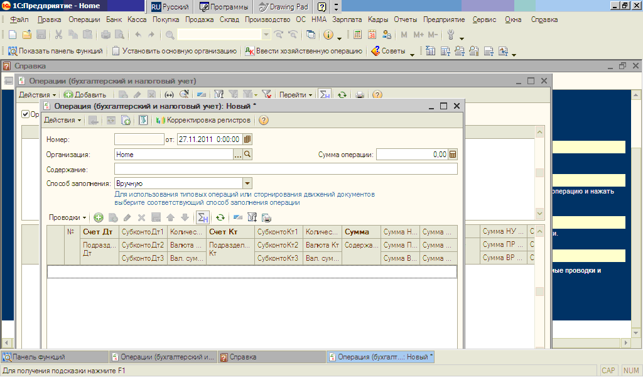Click the Сумма операции value field
The height and width of the screenshot is (377, 643).
click(412, 155)
